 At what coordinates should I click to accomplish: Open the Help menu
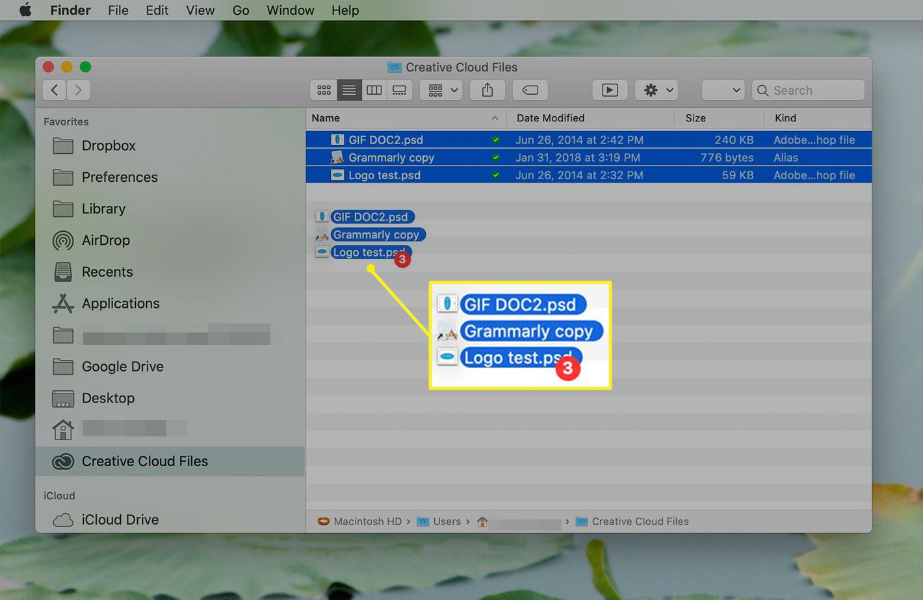point(344,10)
